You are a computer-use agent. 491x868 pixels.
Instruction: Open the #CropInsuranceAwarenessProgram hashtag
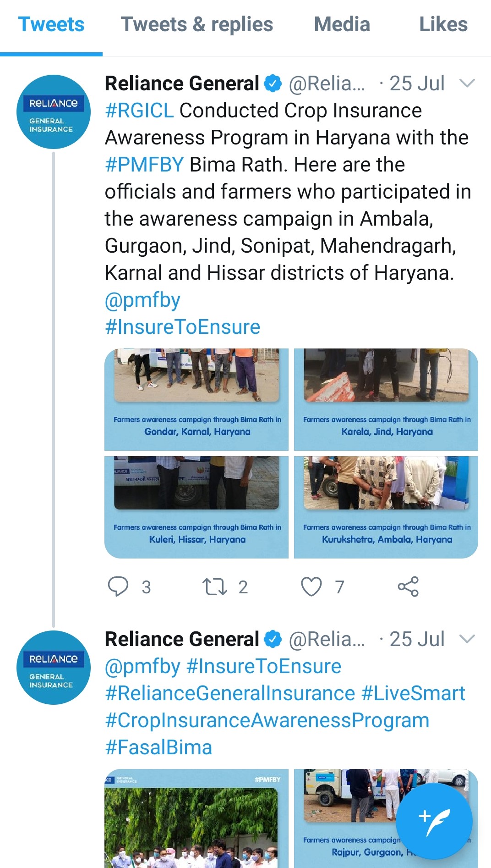[267, 720]
